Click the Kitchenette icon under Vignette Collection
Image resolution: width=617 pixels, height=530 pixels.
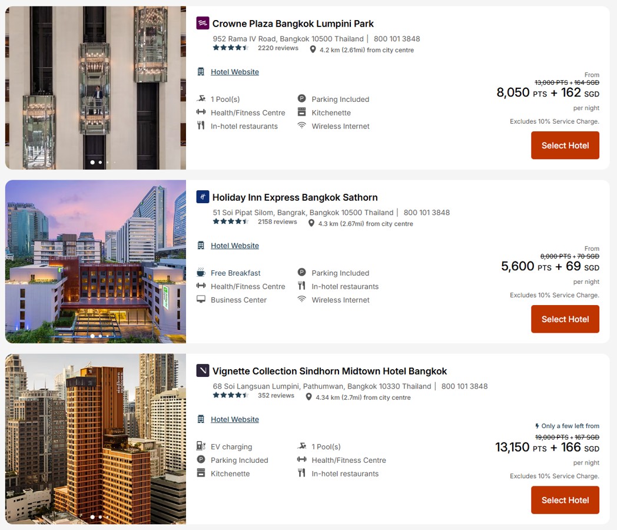click(x=201, y=473)
